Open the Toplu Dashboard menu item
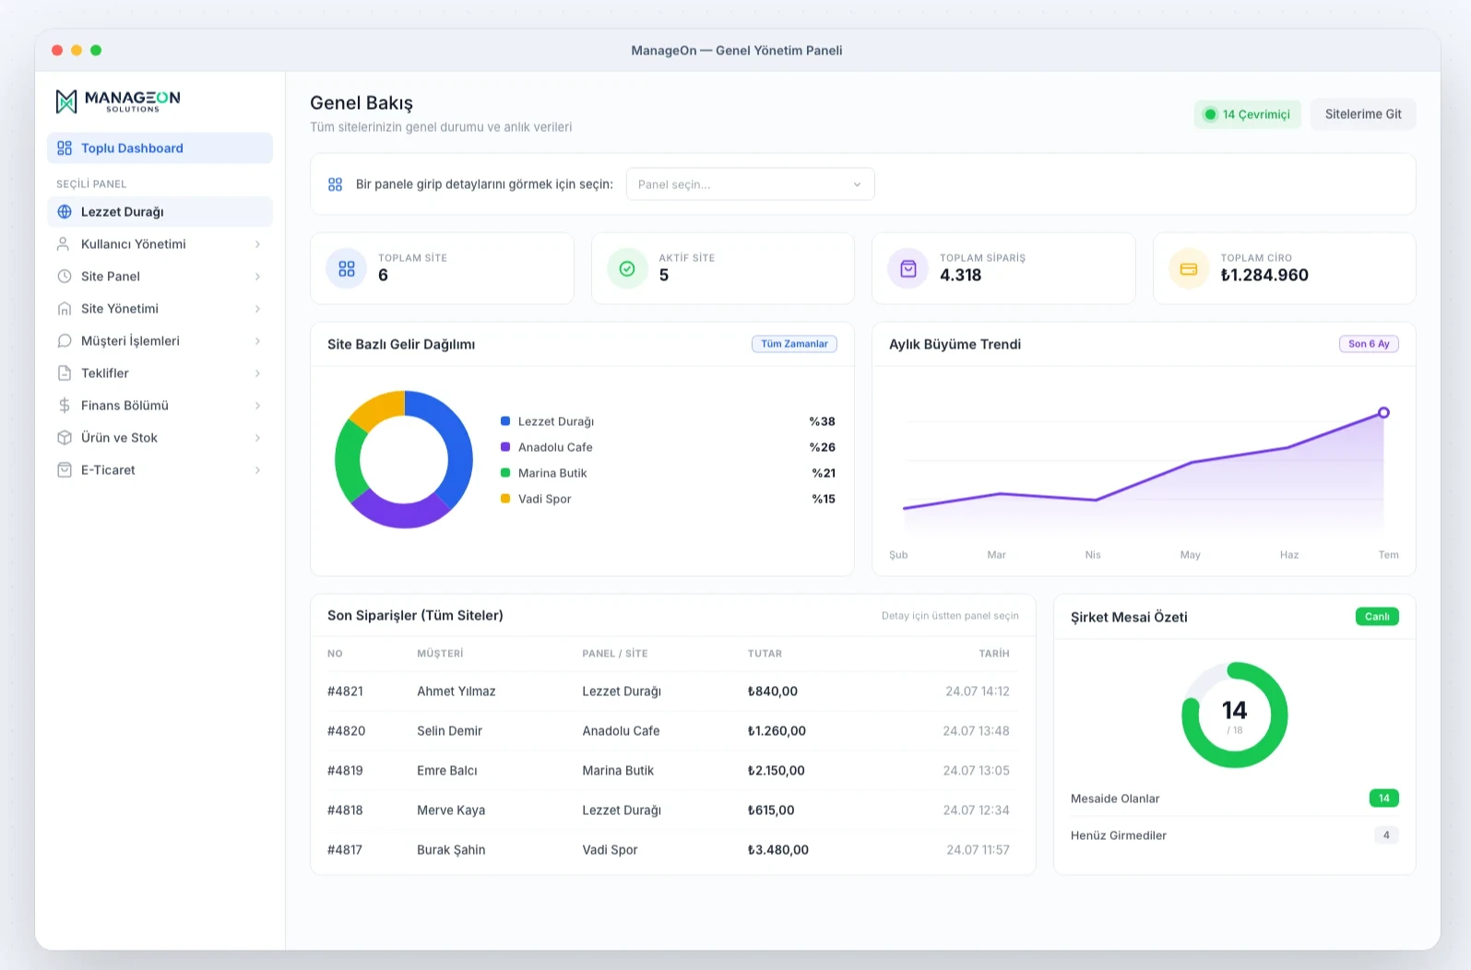Viewport: 1471px width, 970px height. pyautogui.click(x=160, y=148)
